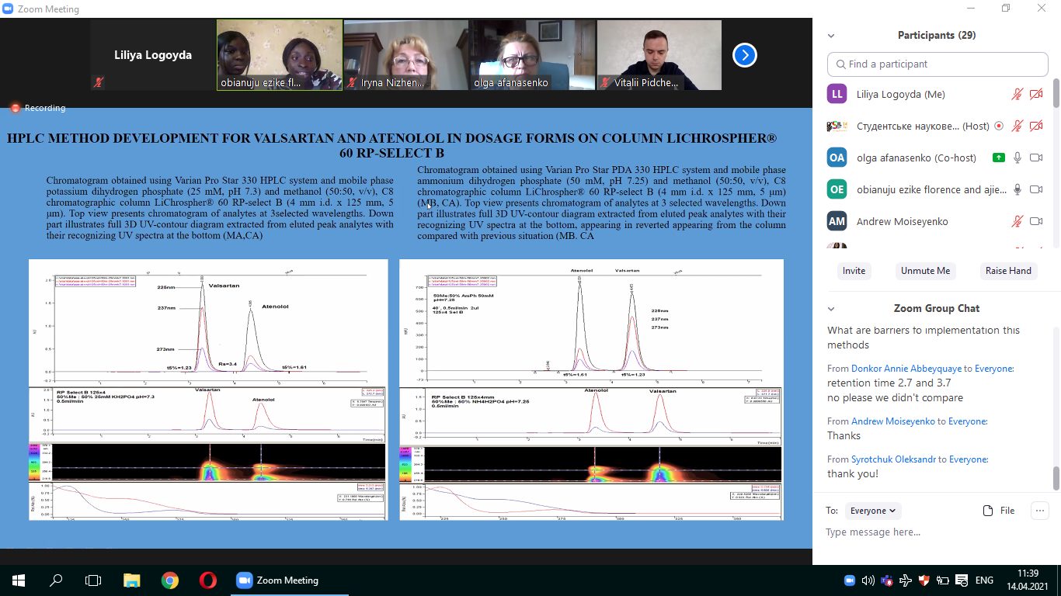Click next arrow in video gallery strip
The image size is (1061, 596).
click(x=744, y=55)
